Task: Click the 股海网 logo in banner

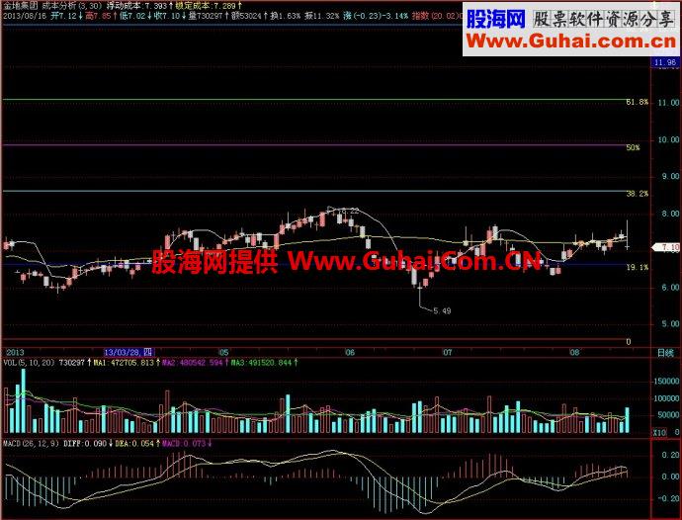Action: [496, 19]
